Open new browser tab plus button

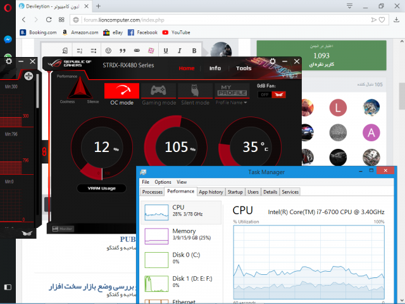[x=98, y=6]
